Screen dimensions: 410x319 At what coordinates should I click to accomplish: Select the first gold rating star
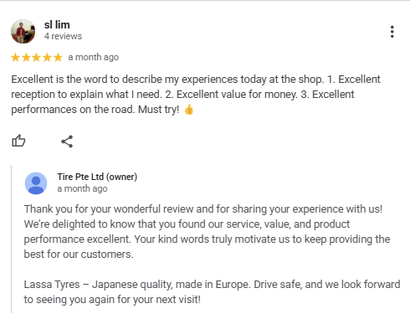pyautogui.click(x=15, y=58)
